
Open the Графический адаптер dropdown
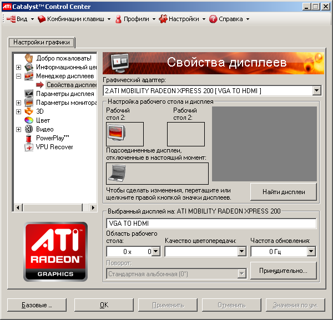click(317, 91)
